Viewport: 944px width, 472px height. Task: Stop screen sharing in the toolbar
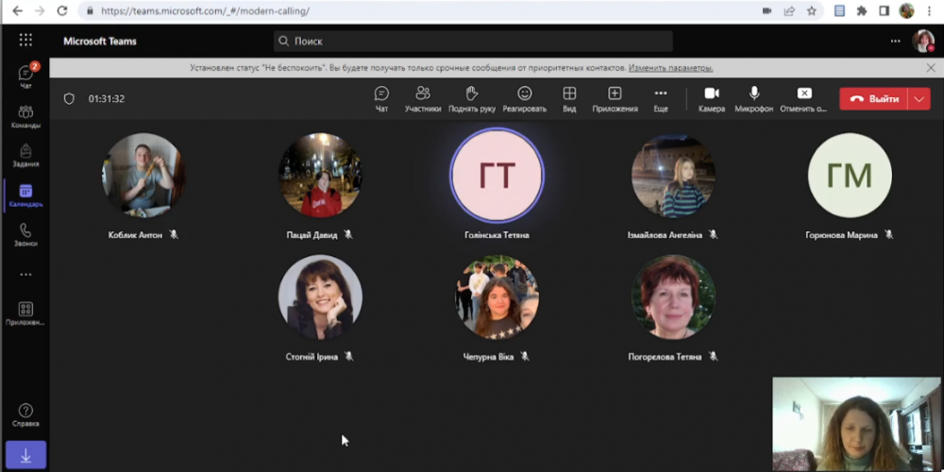pyautogui.click(x=803, y=98)
